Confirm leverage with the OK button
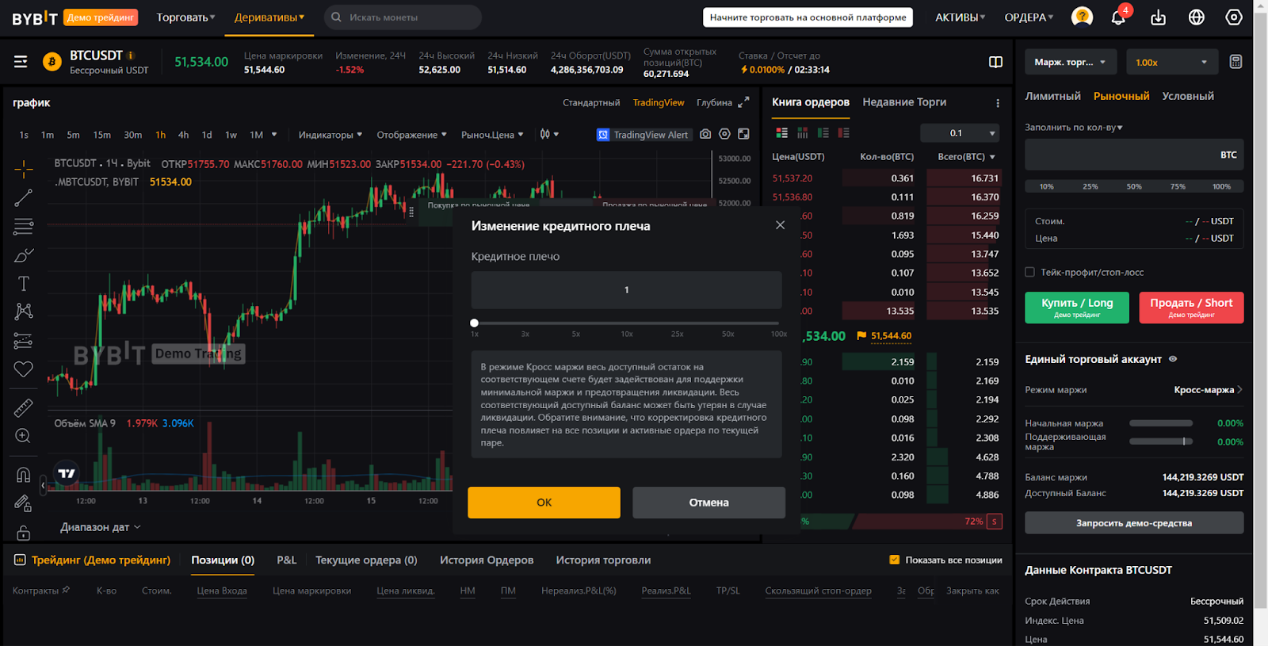The width and height of the screenshot is (1268, 646). tap(544, 503)
